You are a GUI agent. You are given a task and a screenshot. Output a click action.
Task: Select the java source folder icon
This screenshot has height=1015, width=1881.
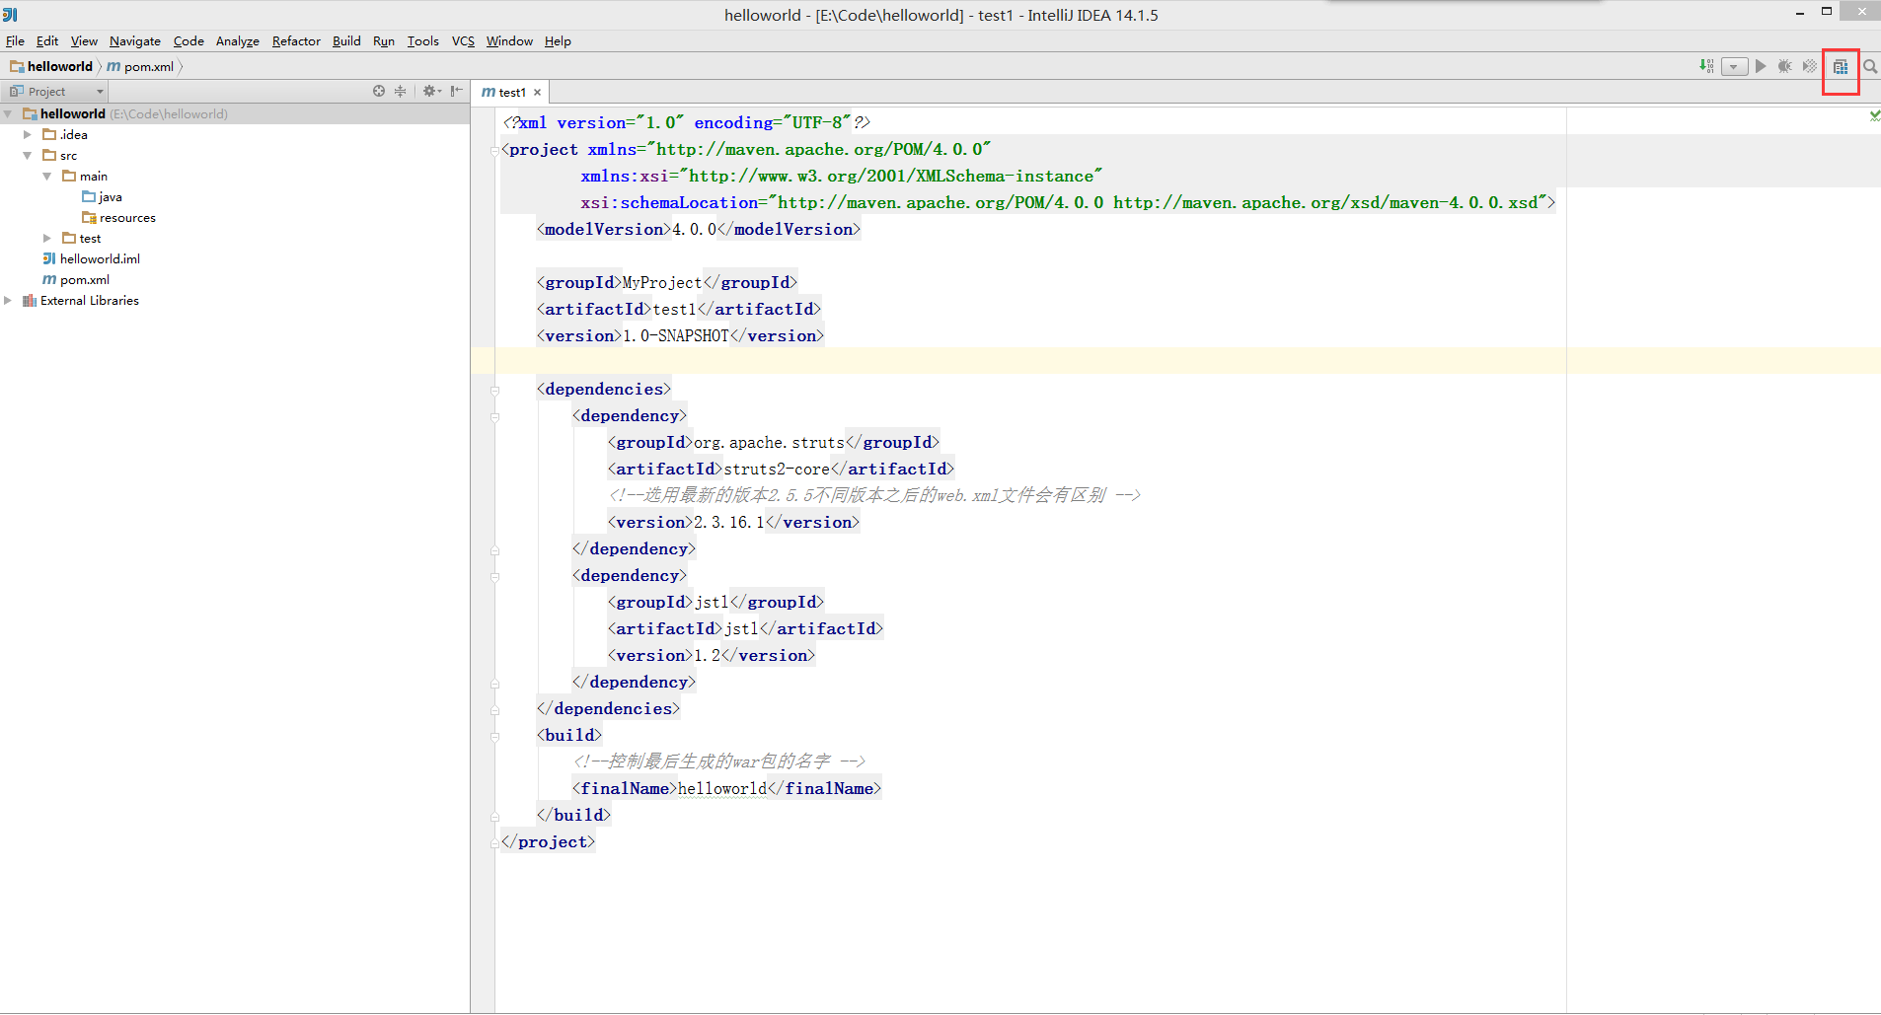pyautogui.click(x=89, y=197)
